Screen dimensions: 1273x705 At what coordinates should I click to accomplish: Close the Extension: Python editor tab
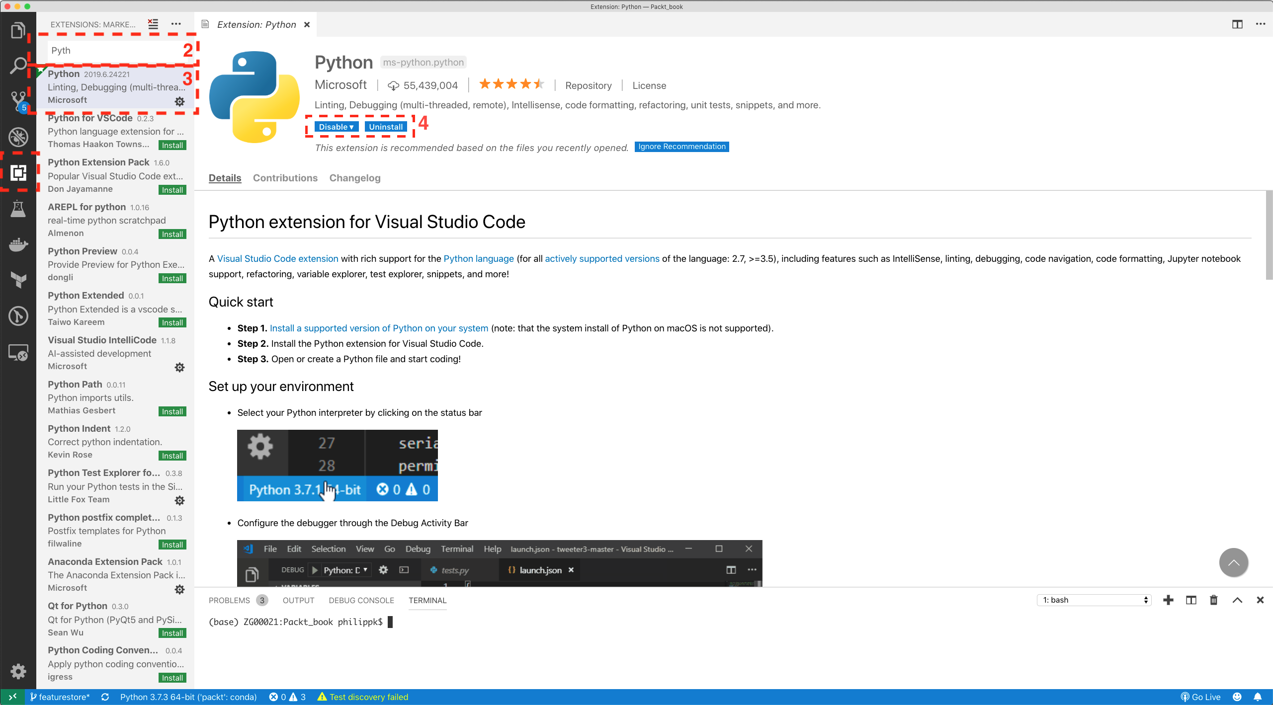pos(307,24)
